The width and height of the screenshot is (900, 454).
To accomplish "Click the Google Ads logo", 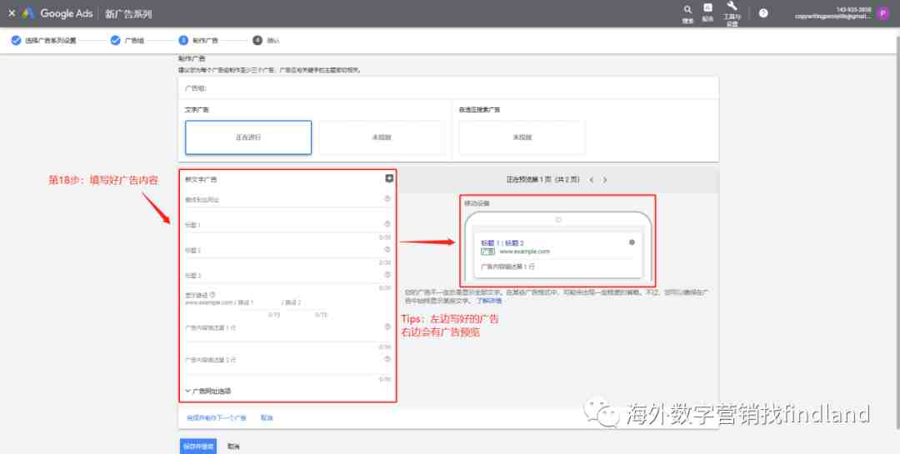I will (x=57, y=13).
